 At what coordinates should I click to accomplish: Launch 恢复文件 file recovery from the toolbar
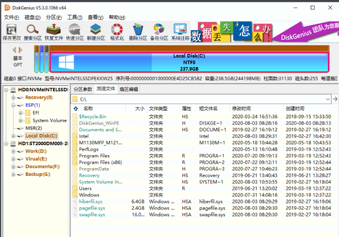click(53, 32)
